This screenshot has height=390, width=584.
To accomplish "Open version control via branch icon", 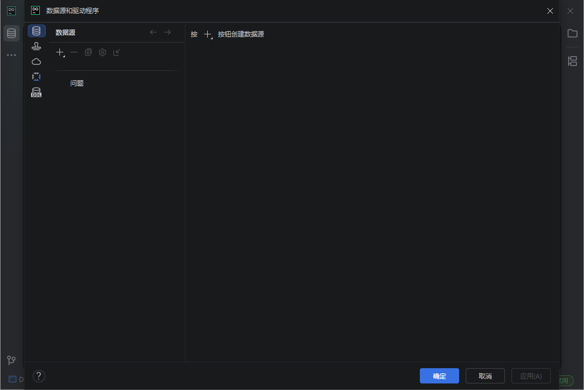I will point(11,360).
